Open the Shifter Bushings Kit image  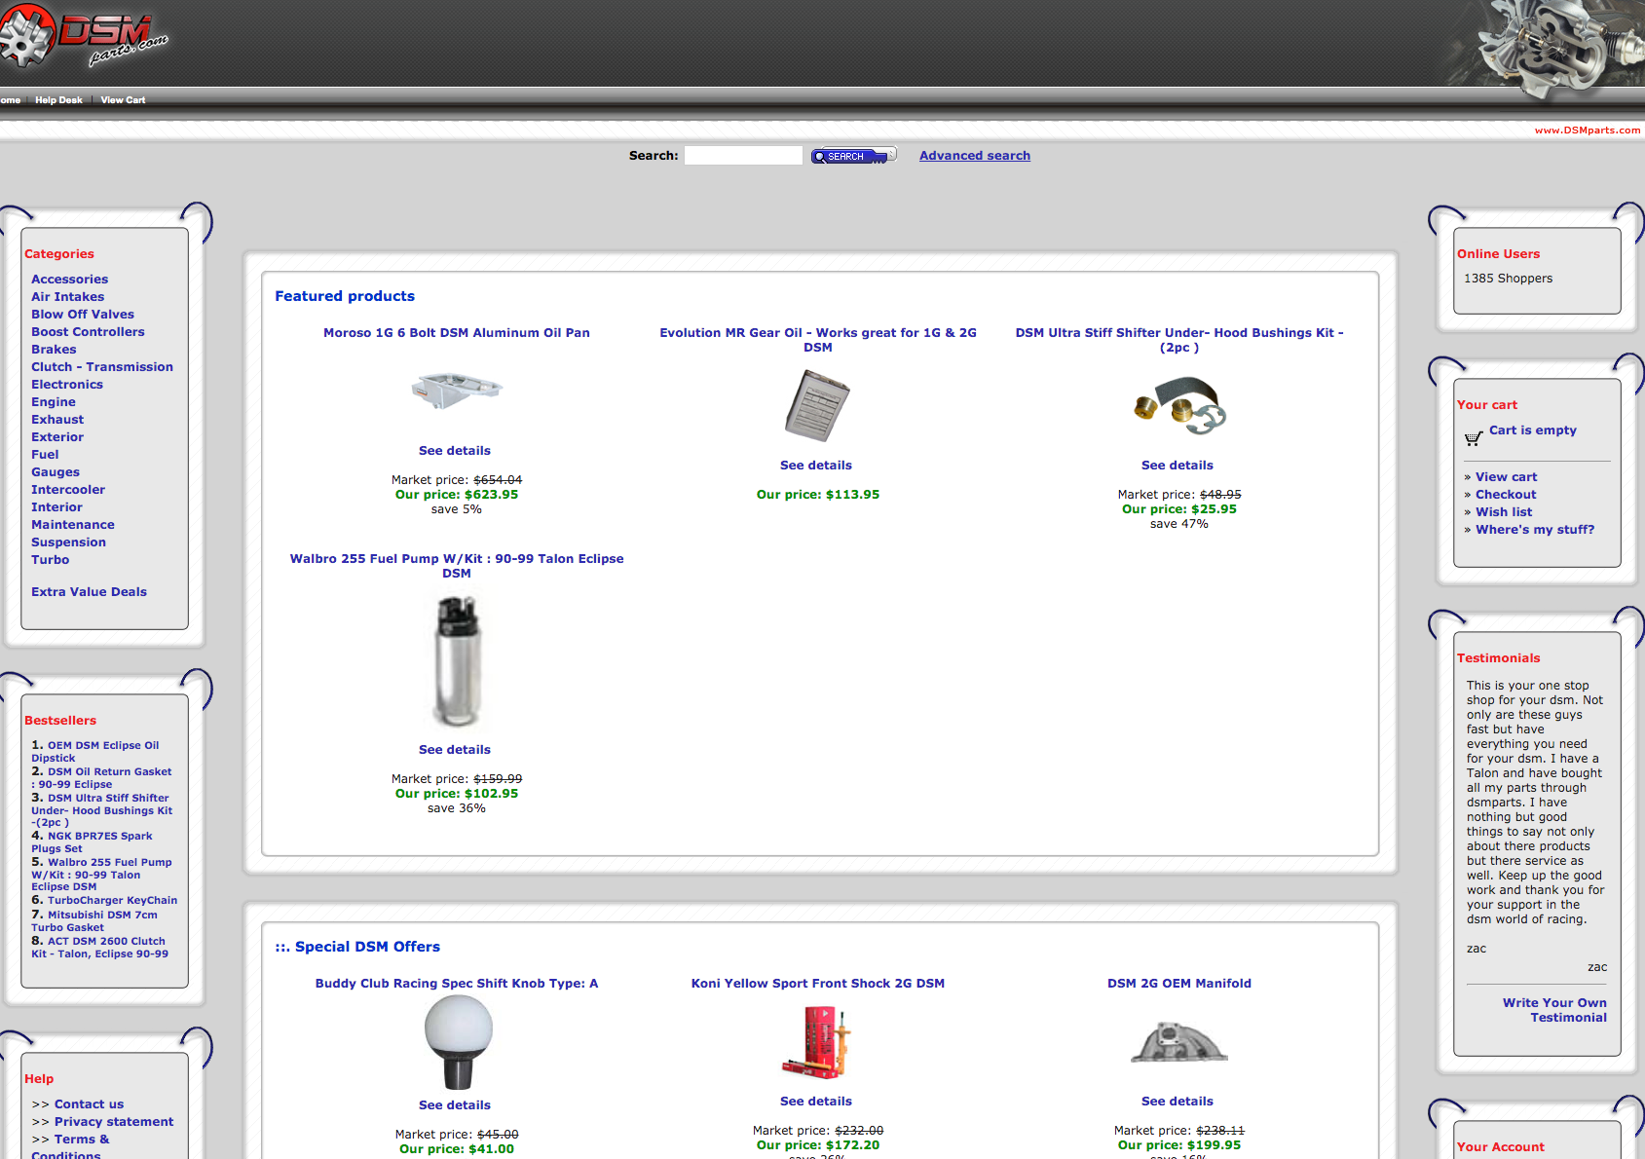pos(1179,405)
